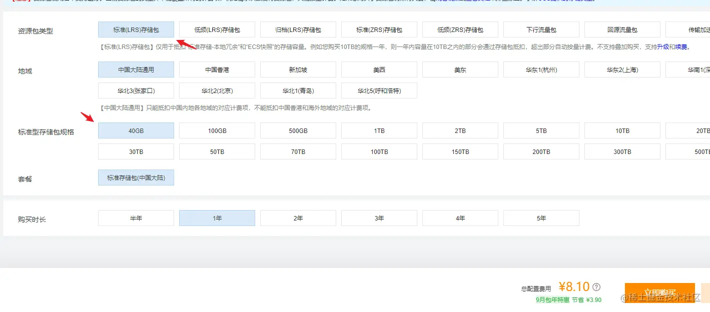Set purchase duration to 5年
The height and width of the screenshot is (312, 710).
point(541,218)
